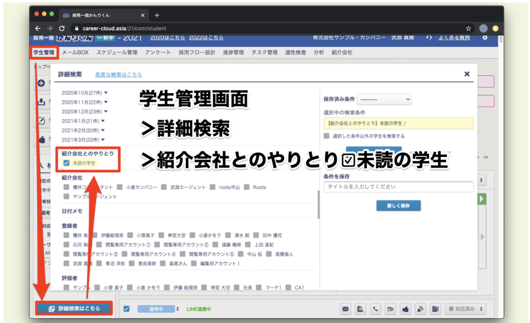Open the settings gear in the header
The width and height of the screenshot is (530, 323).
[485, 37]
